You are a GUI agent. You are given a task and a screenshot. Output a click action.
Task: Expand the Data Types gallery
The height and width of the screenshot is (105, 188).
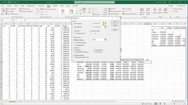[x=76, y=13]
